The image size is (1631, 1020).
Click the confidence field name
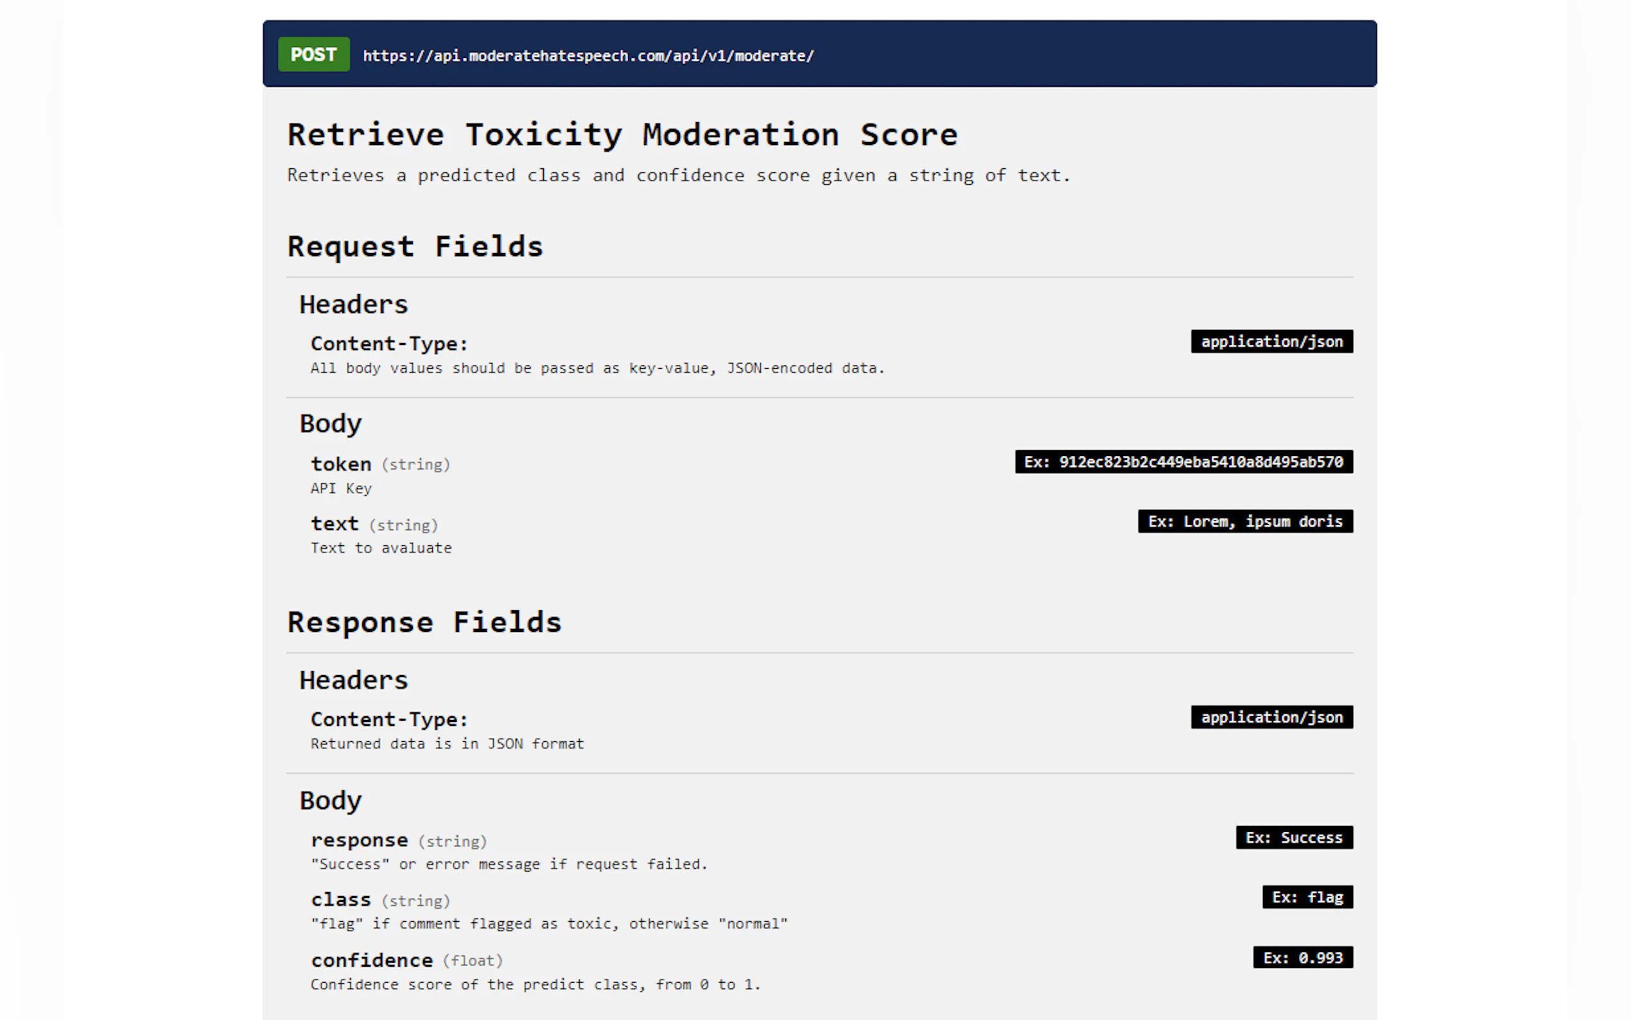pyautogui.click(x=372, y=960)
